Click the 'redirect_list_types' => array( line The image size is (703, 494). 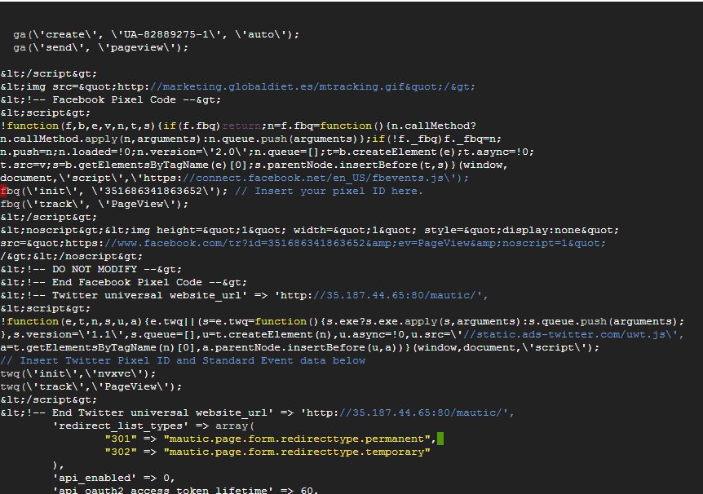click(x=153, y=426)
